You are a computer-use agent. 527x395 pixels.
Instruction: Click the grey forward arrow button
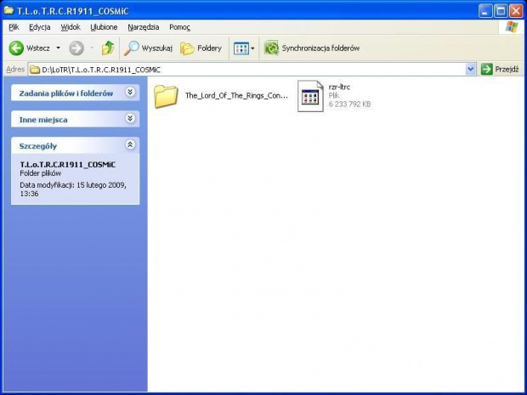76,48
